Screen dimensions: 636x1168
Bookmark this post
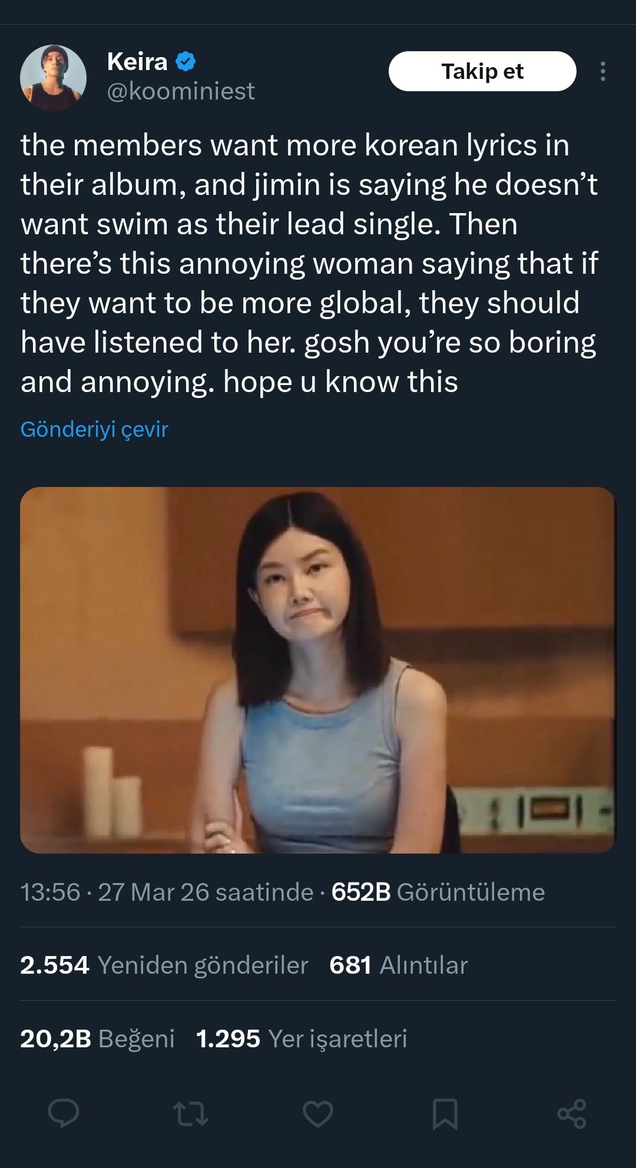(445, 1113)
